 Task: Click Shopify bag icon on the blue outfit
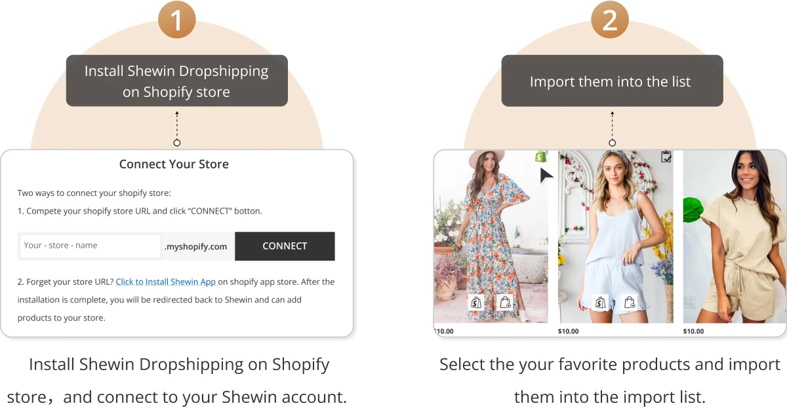601,302
